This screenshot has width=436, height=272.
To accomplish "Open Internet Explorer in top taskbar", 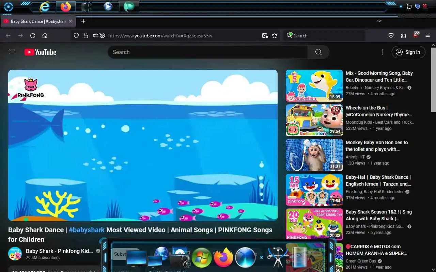I will point(45,6).
